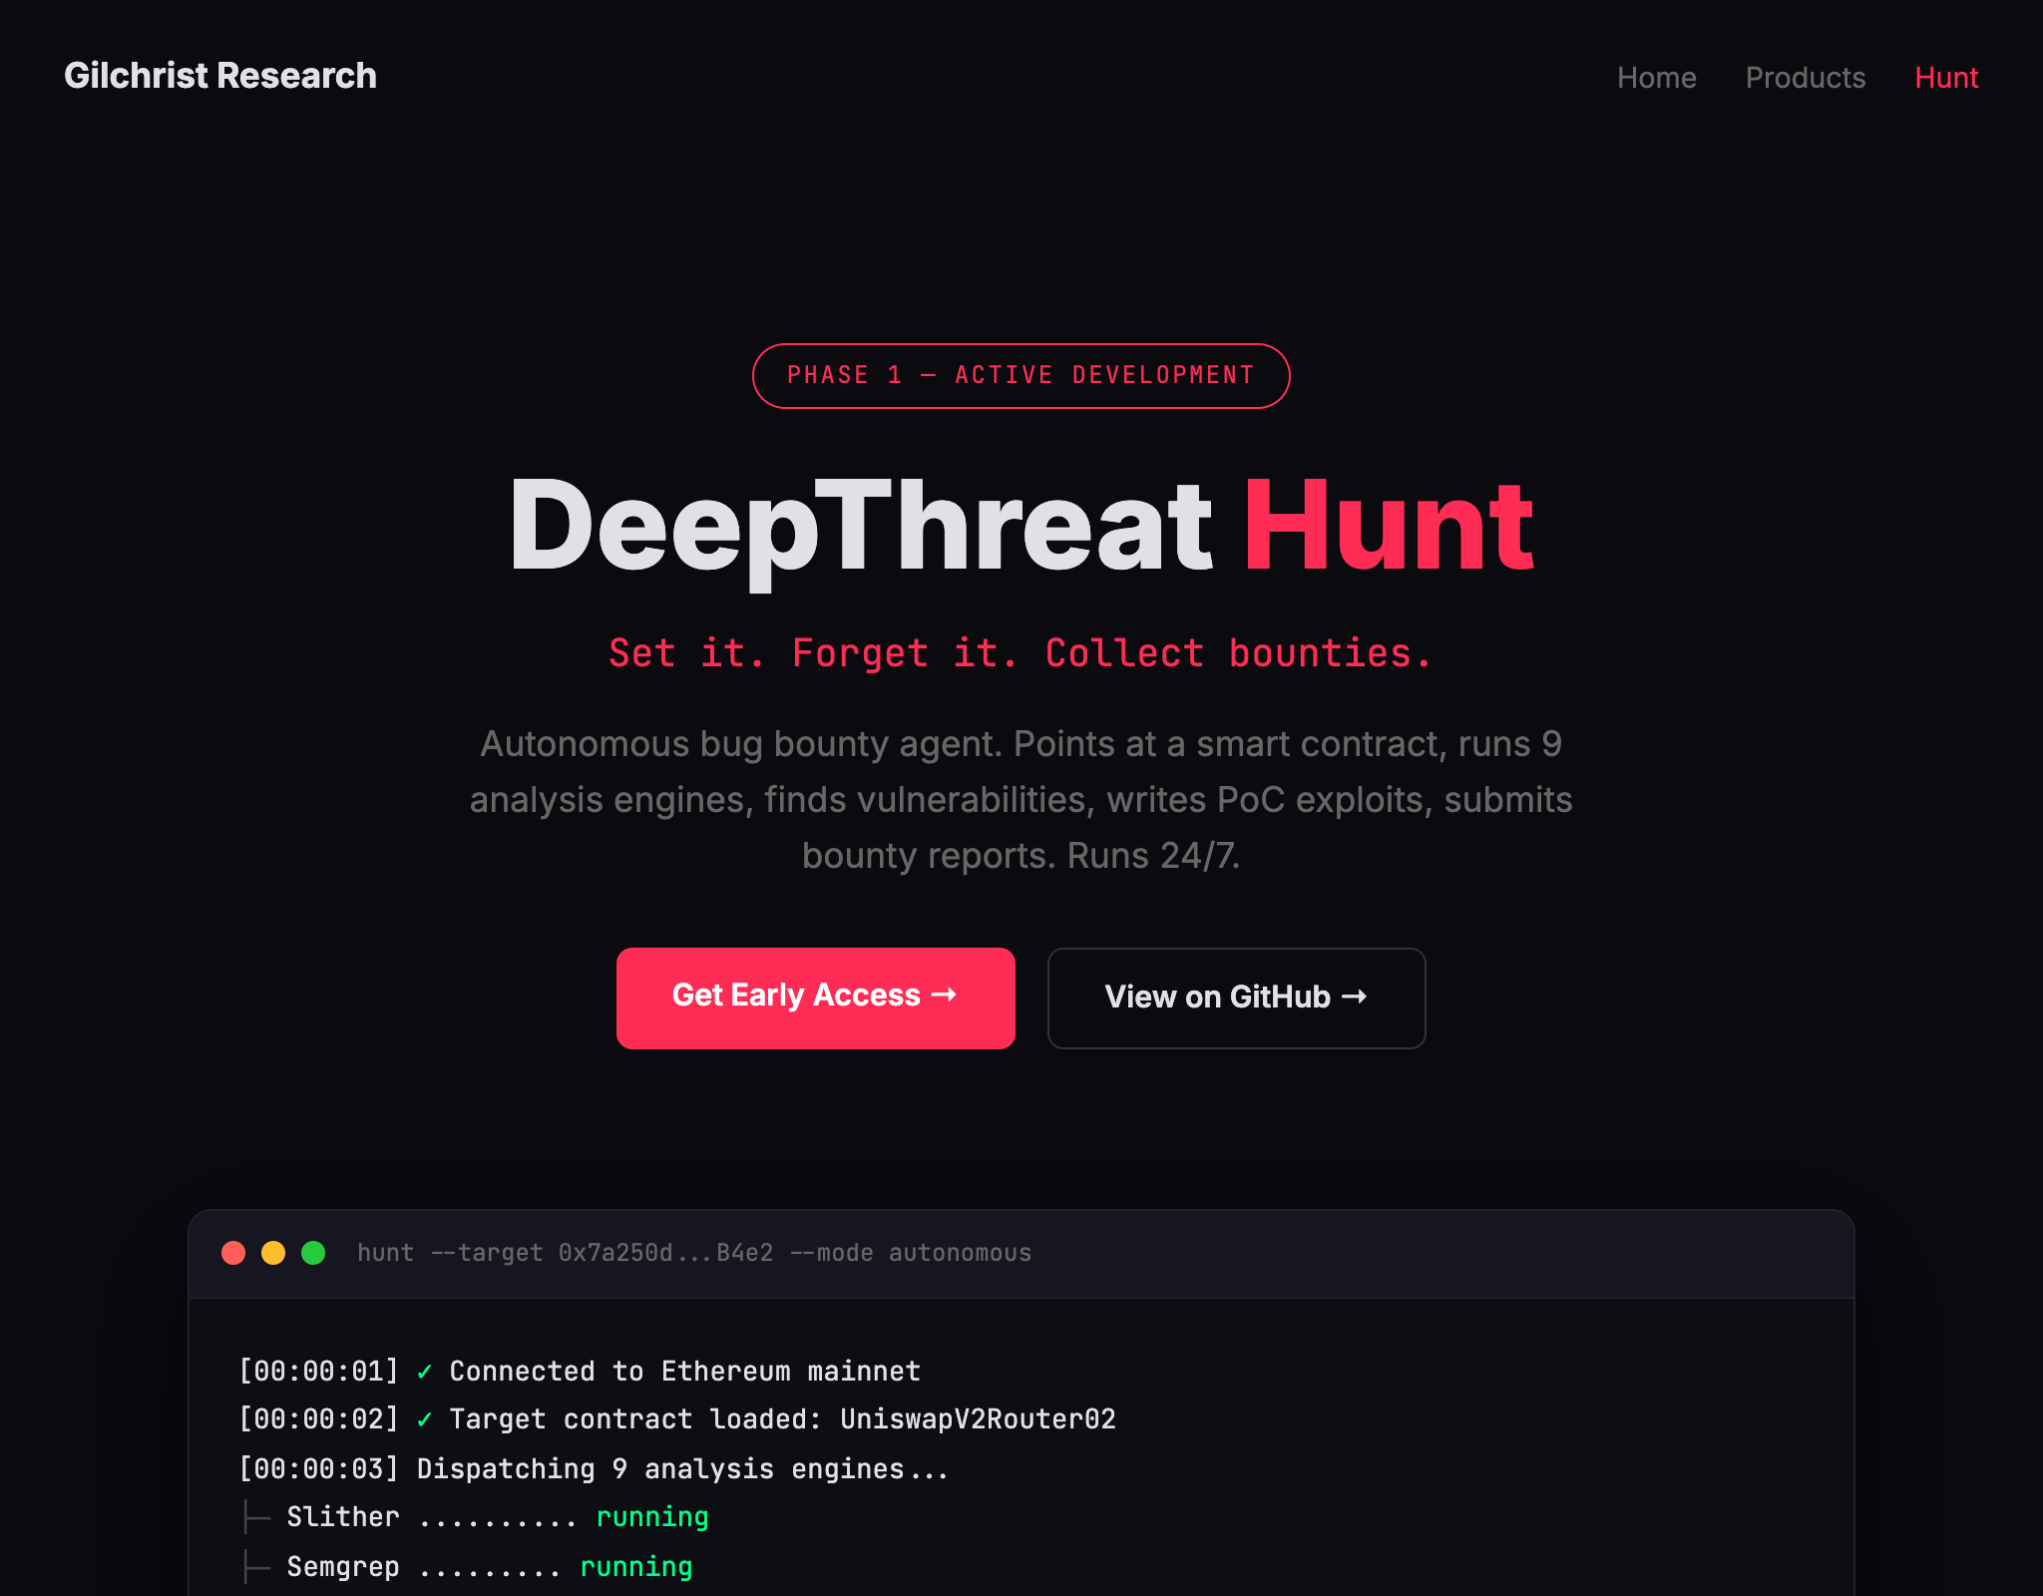Screen dimensions: 2043x1596
Task: Click the tree branch icon before Slither
Action: click(256, 1518)
